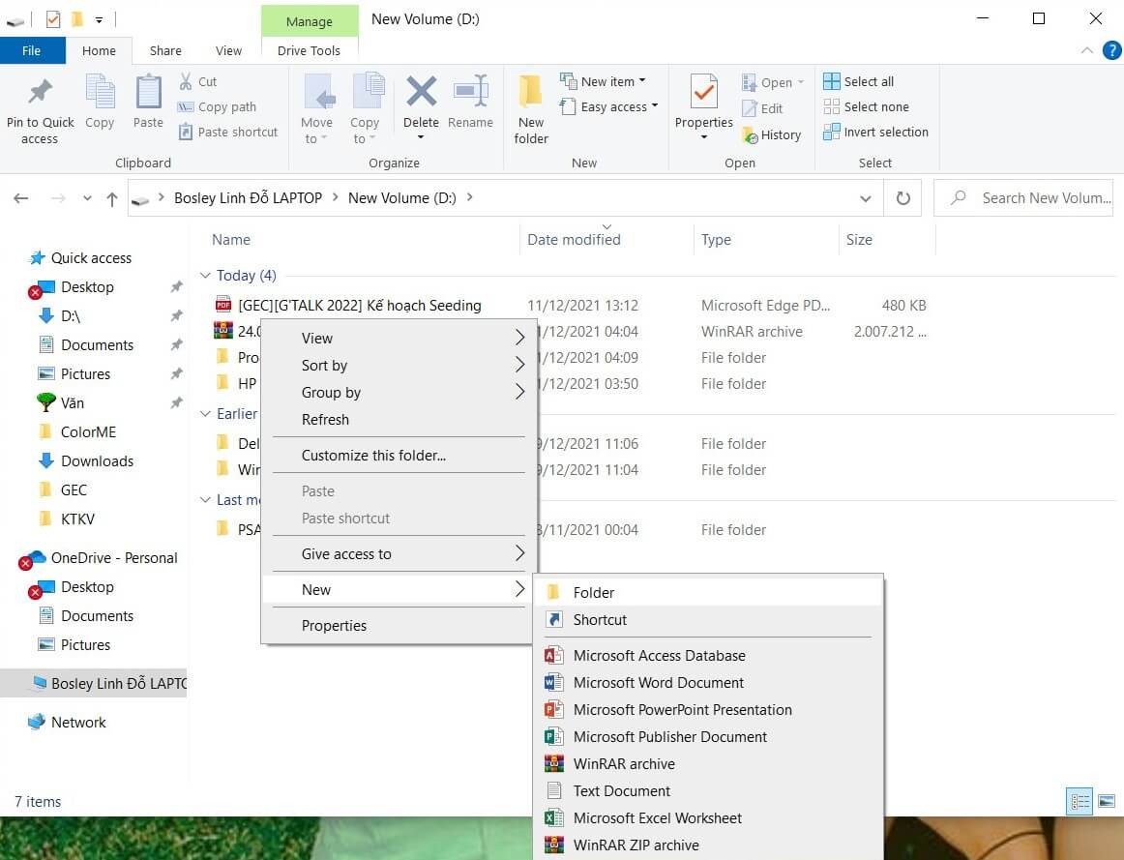Screen dimensions: 1124x860
Task: Open the View ribbon tab
Action: click(228, 50)
